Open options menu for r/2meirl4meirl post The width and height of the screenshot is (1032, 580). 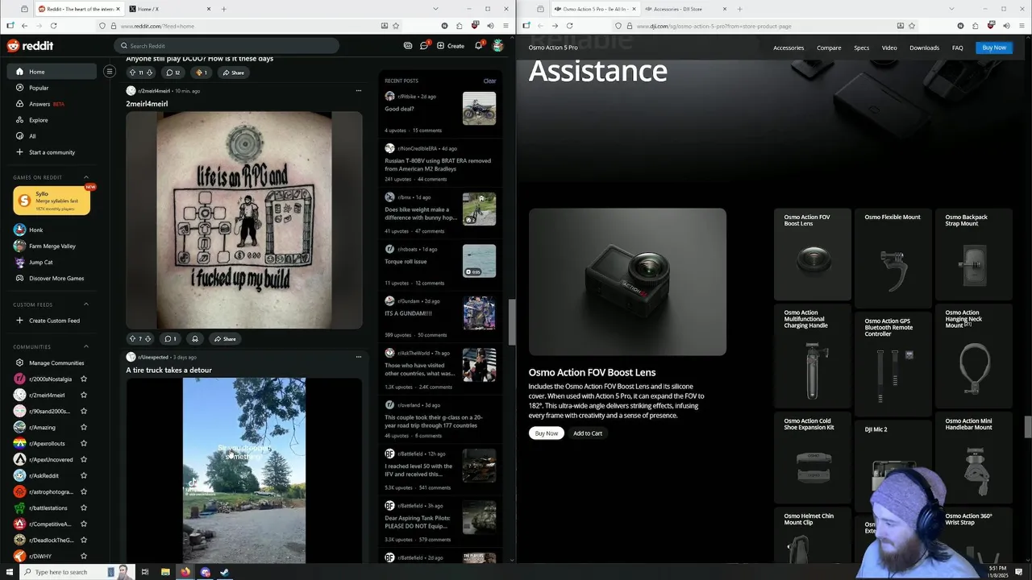coord(359,91)
